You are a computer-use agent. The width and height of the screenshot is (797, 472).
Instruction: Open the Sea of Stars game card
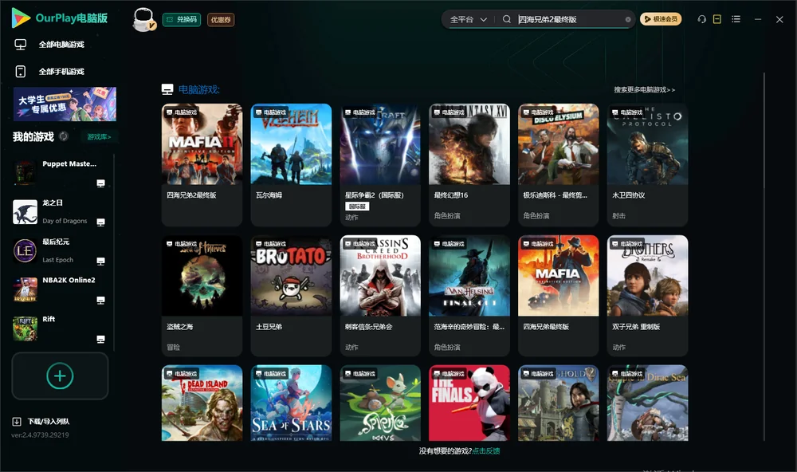pyautogui.click(x=291, y=403)
